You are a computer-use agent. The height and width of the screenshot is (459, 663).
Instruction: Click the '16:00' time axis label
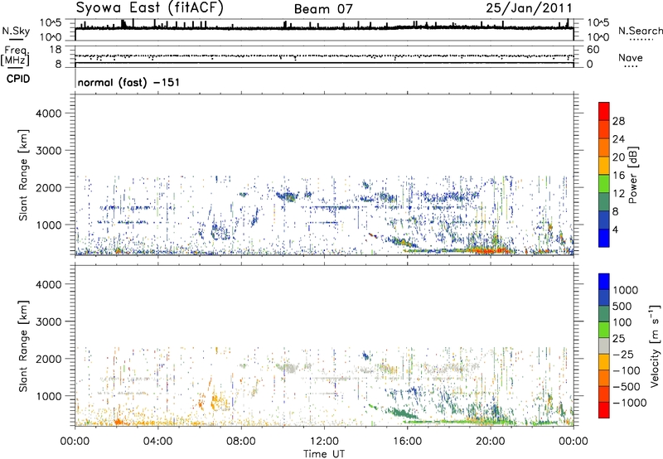click(407, 442)
